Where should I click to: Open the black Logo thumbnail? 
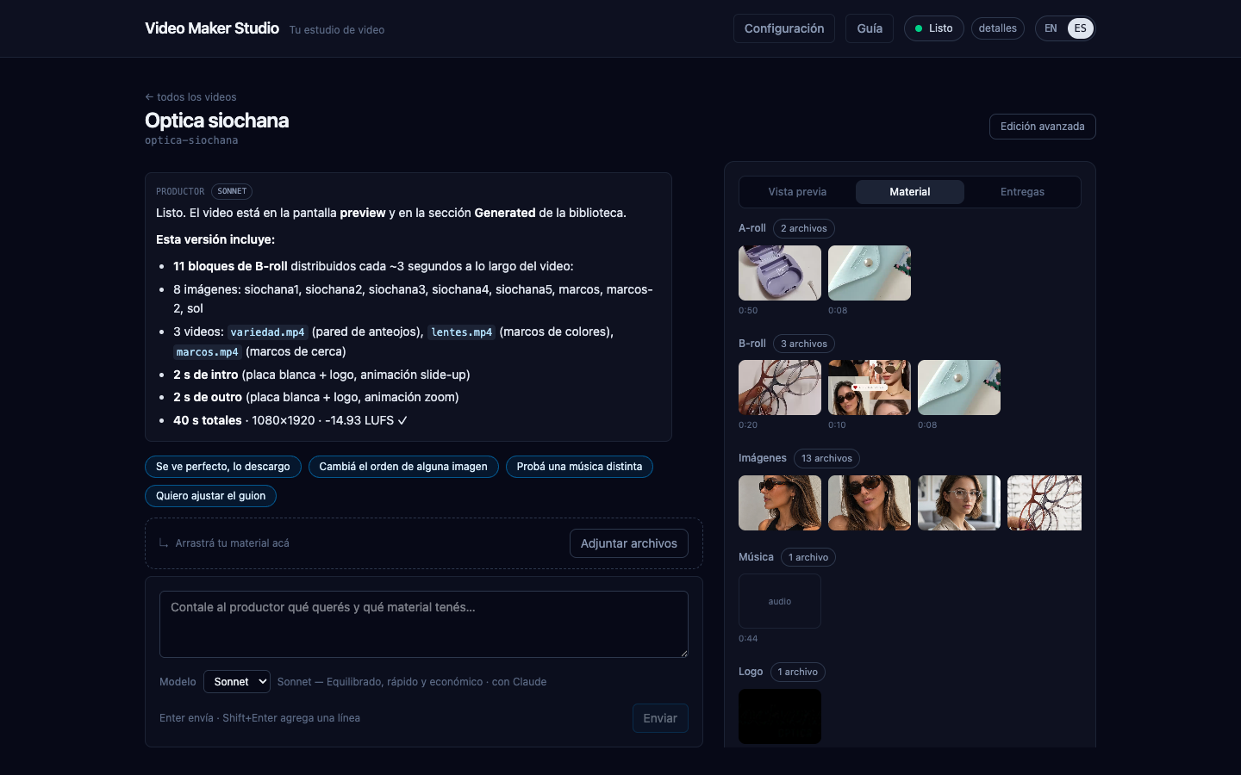point(780,716)
